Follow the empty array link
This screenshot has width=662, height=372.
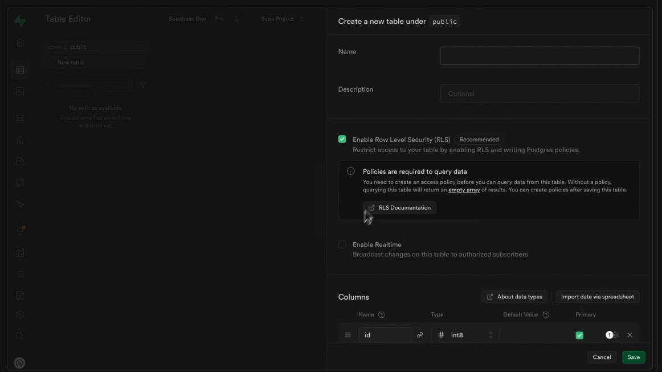(x=464, y=190)
